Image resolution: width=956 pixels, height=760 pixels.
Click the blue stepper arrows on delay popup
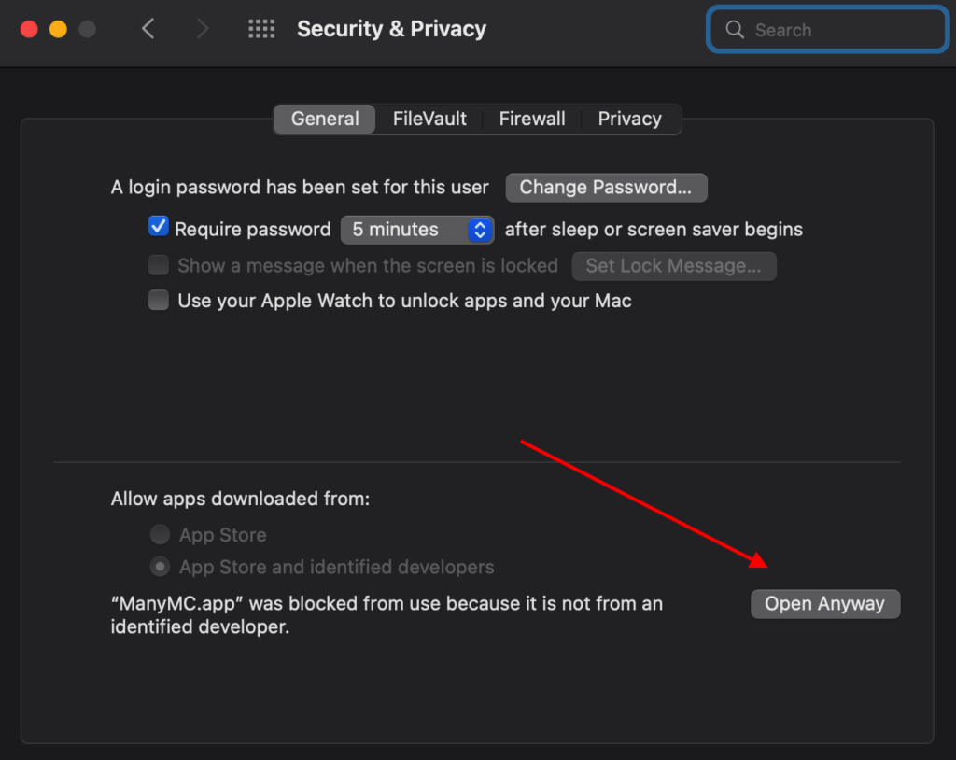click(481, 230)
